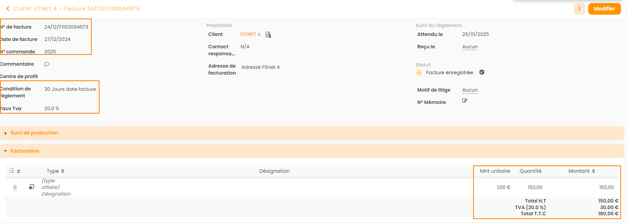This screenshot has height=223, width=628.
Task: Click the back arrow beside CLIENT FITNET A
Action: pos(7,9)
